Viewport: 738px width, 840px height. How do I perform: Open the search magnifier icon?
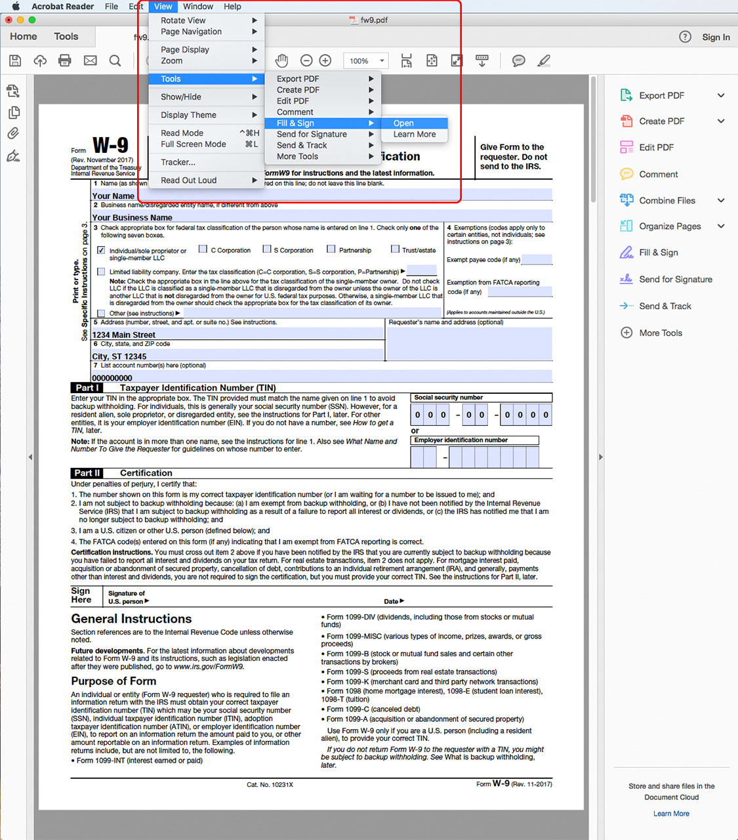pos(115,61)
